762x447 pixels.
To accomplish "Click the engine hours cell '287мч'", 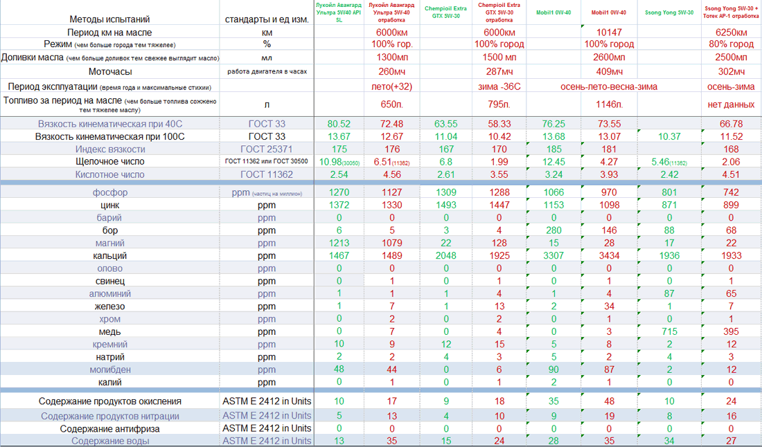I will [x=499, y=72].
